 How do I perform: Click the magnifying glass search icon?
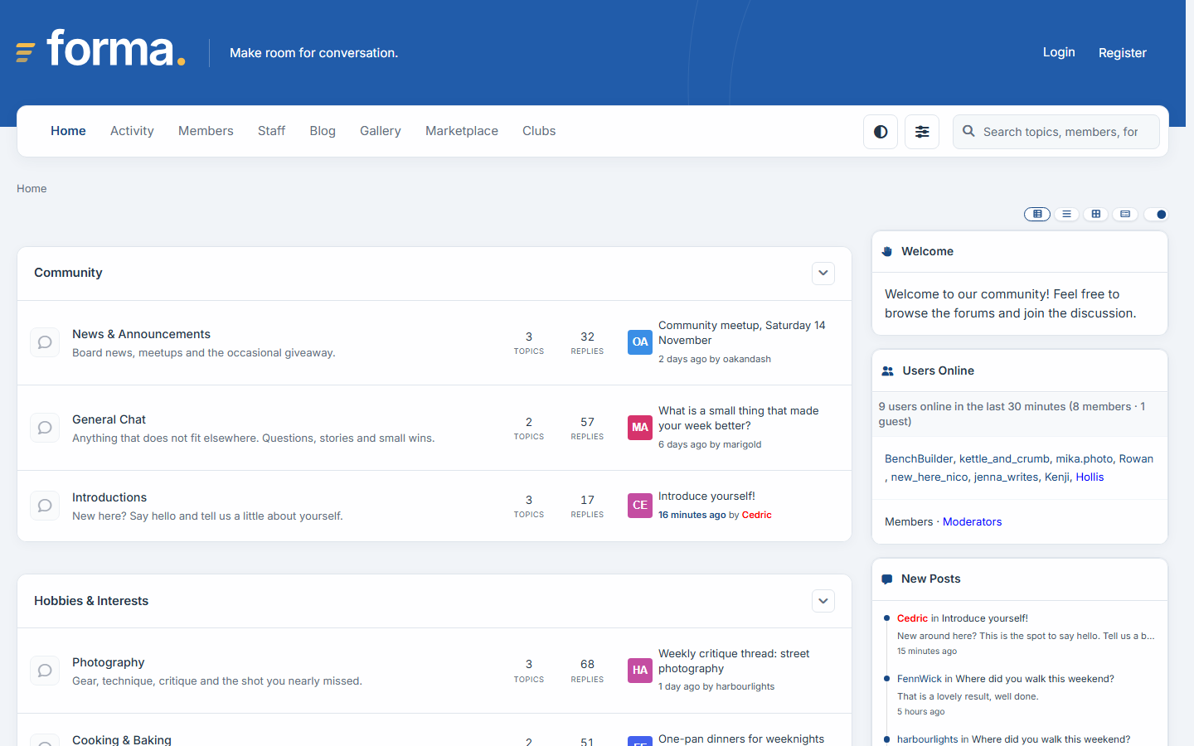coord(968,131)
